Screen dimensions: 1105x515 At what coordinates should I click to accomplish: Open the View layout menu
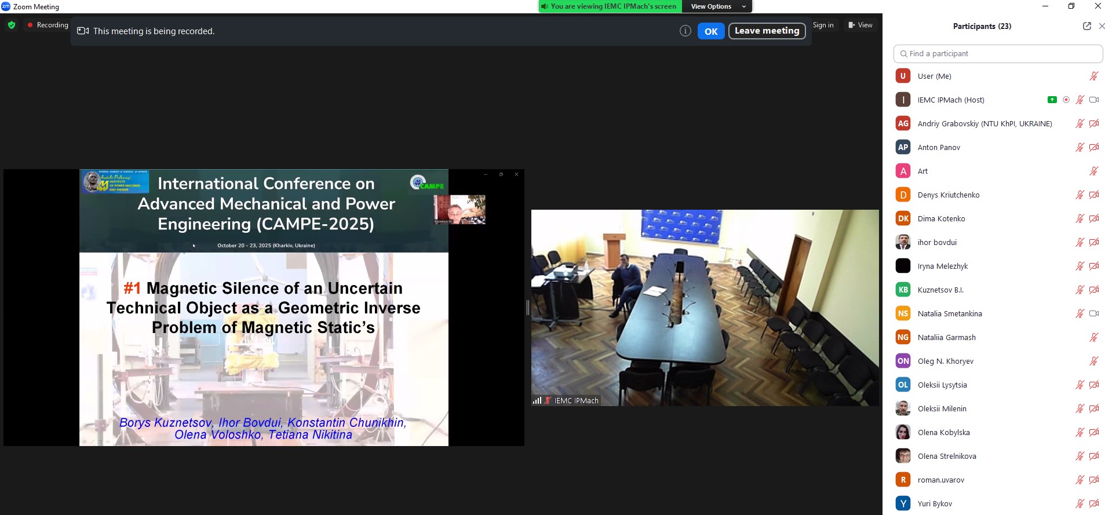point(860,25)
